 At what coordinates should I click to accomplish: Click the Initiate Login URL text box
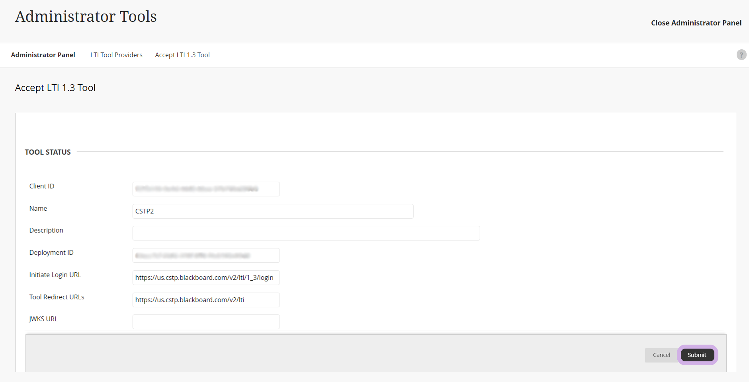pyautogui.click(x=206, y=278)
